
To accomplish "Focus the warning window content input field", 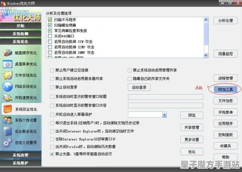I will (165, 105).
